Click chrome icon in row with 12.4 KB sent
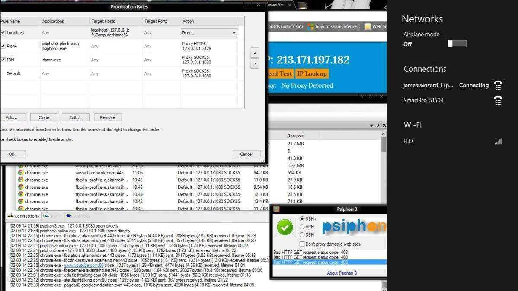 [21, 201]
